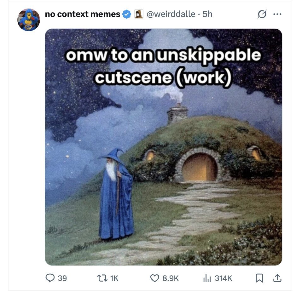Open the no context memes profile avatar
Viewport: 302px width, 291px height.
click(28, 20)
